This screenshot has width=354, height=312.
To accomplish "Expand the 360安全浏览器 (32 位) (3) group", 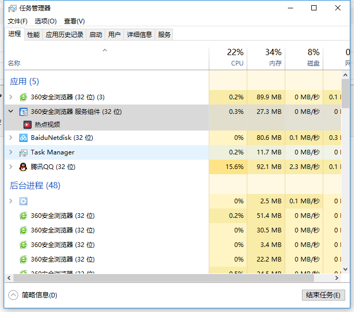I will tap(11, 97).
